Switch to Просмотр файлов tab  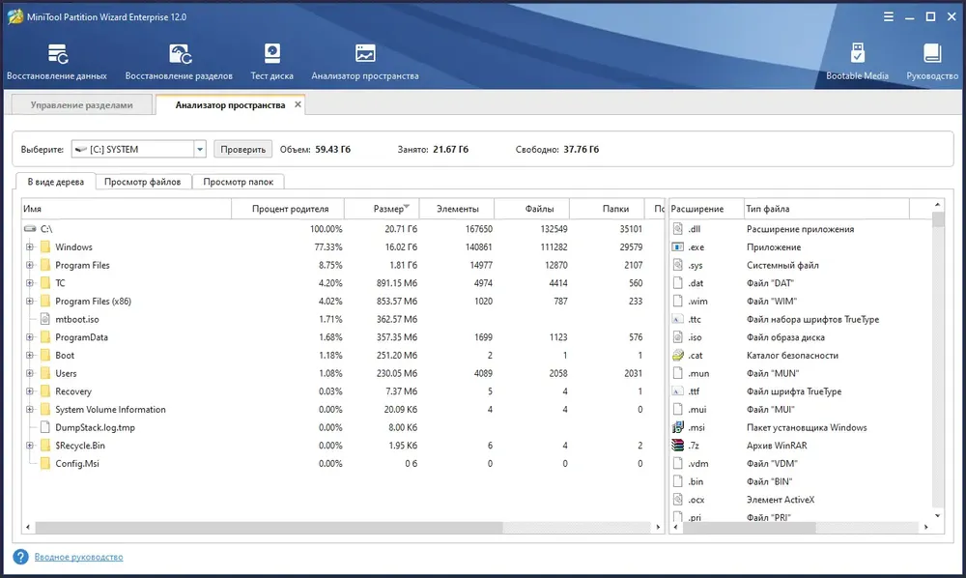tap(142, 182)
